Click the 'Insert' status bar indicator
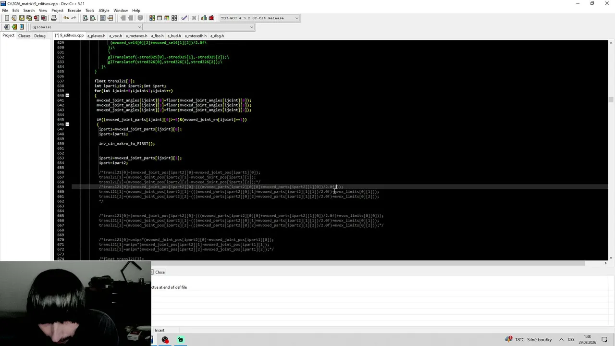This screenshot has height=346, width=615. tap(160, 330)
